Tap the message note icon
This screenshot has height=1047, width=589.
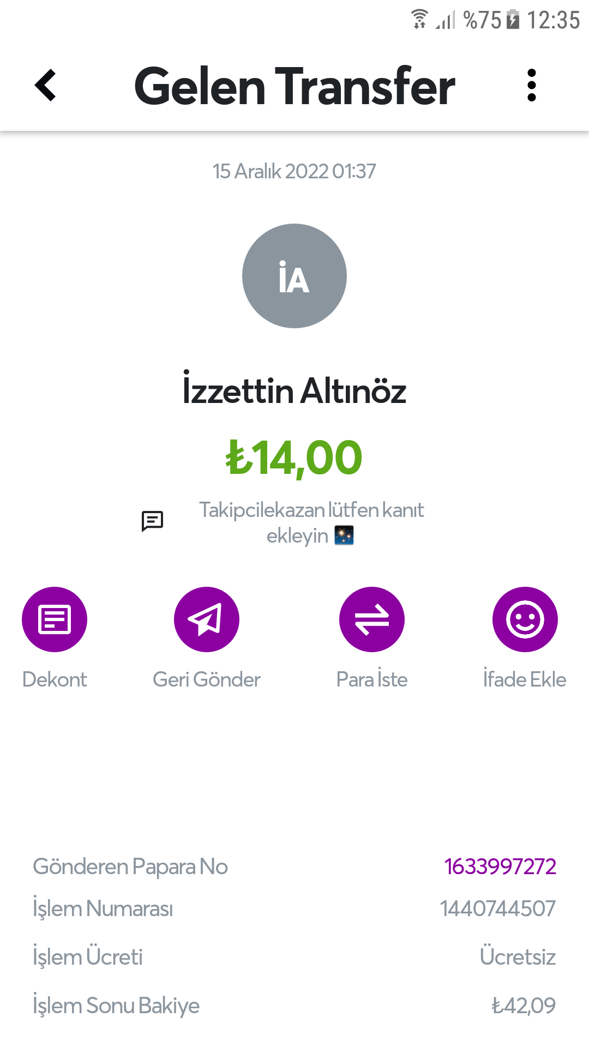(x=152, y=521)
